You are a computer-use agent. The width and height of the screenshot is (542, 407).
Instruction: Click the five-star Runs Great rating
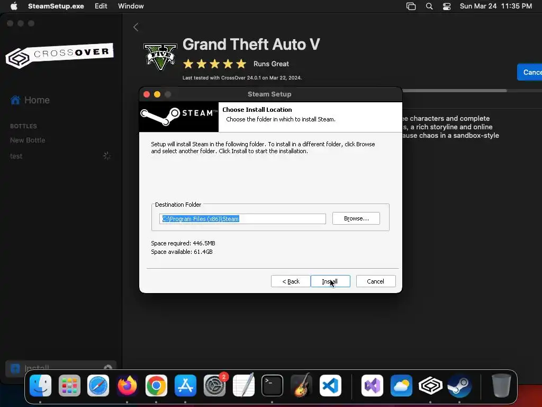coord(215,64)
